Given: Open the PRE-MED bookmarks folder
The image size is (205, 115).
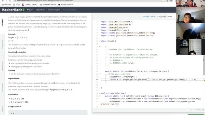Looking at the screenshot, I should click(6, 4).
